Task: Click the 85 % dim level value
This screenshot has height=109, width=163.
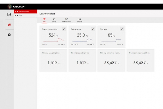Action: [111, 35]
